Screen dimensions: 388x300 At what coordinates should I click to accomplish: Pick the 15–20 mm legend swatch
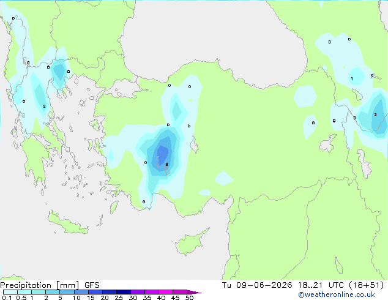(x=95, y=292)
